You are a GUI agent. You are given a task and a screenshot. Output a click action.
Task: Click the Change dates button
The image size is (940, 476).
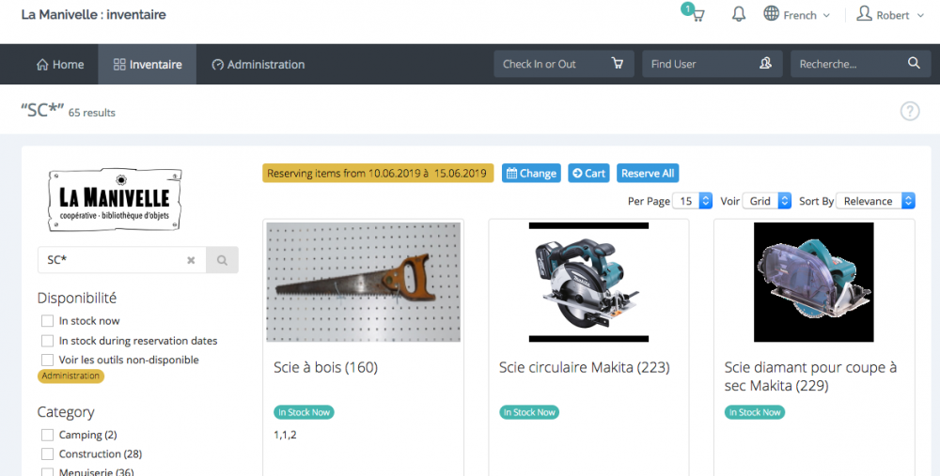click(x=531, y=174)
